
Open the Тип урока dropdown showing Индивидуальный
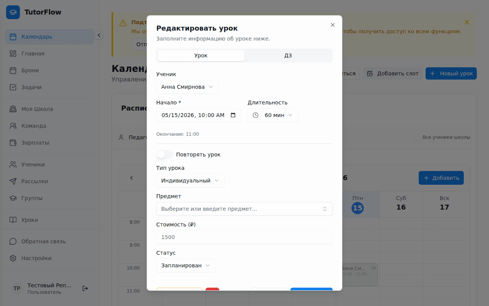[x=190, y=181]
